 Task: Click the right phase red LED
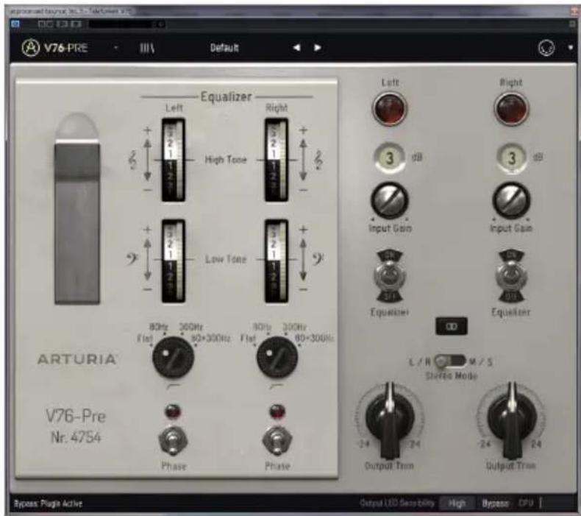[x=277, y=411]
